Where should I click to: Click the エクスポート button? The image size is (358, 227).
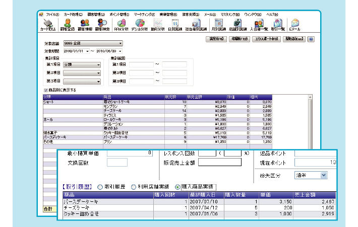266,39
